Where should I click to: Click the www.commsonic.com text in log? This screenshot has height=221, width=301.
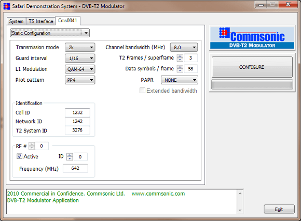point(158,194)
